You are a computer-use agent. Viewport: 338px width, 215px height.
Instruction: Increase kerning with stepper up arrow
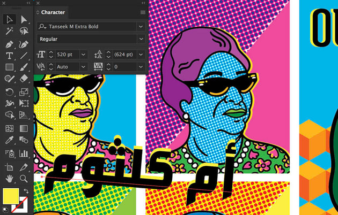click(51, 65)
